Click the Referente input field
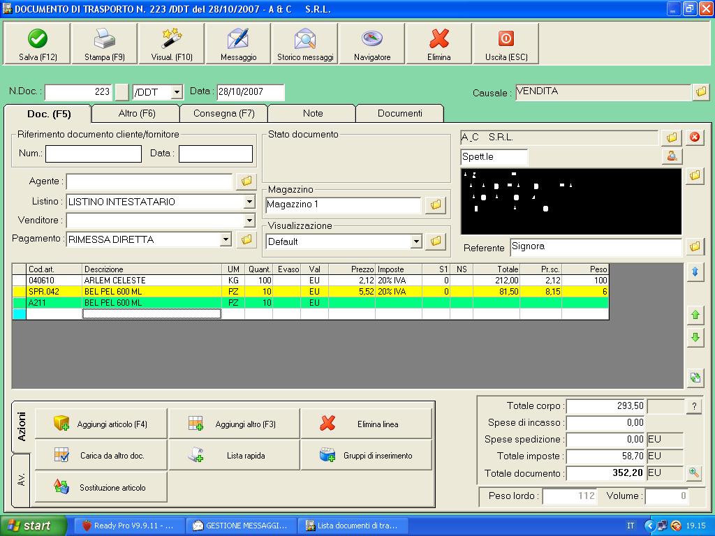The height and width of the screenshot is (536, 715). (595, 247)
